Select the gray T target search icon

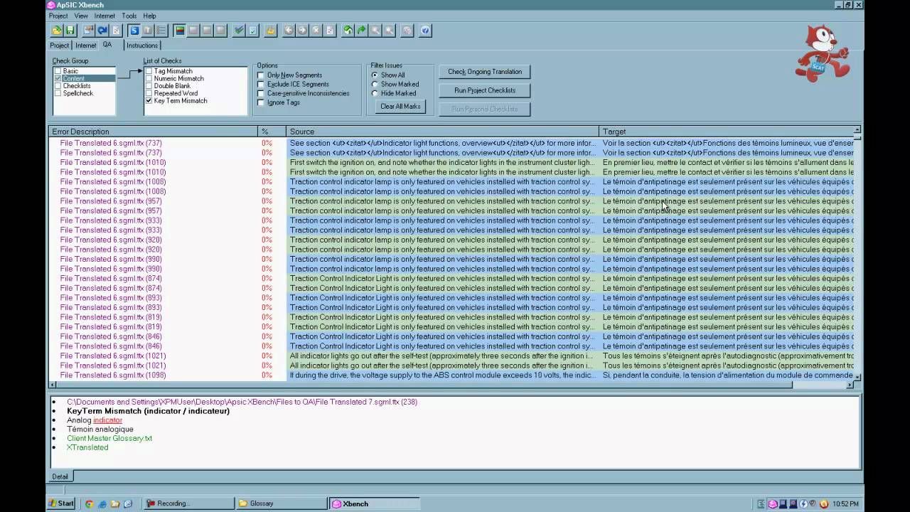[x=147, y=31]
